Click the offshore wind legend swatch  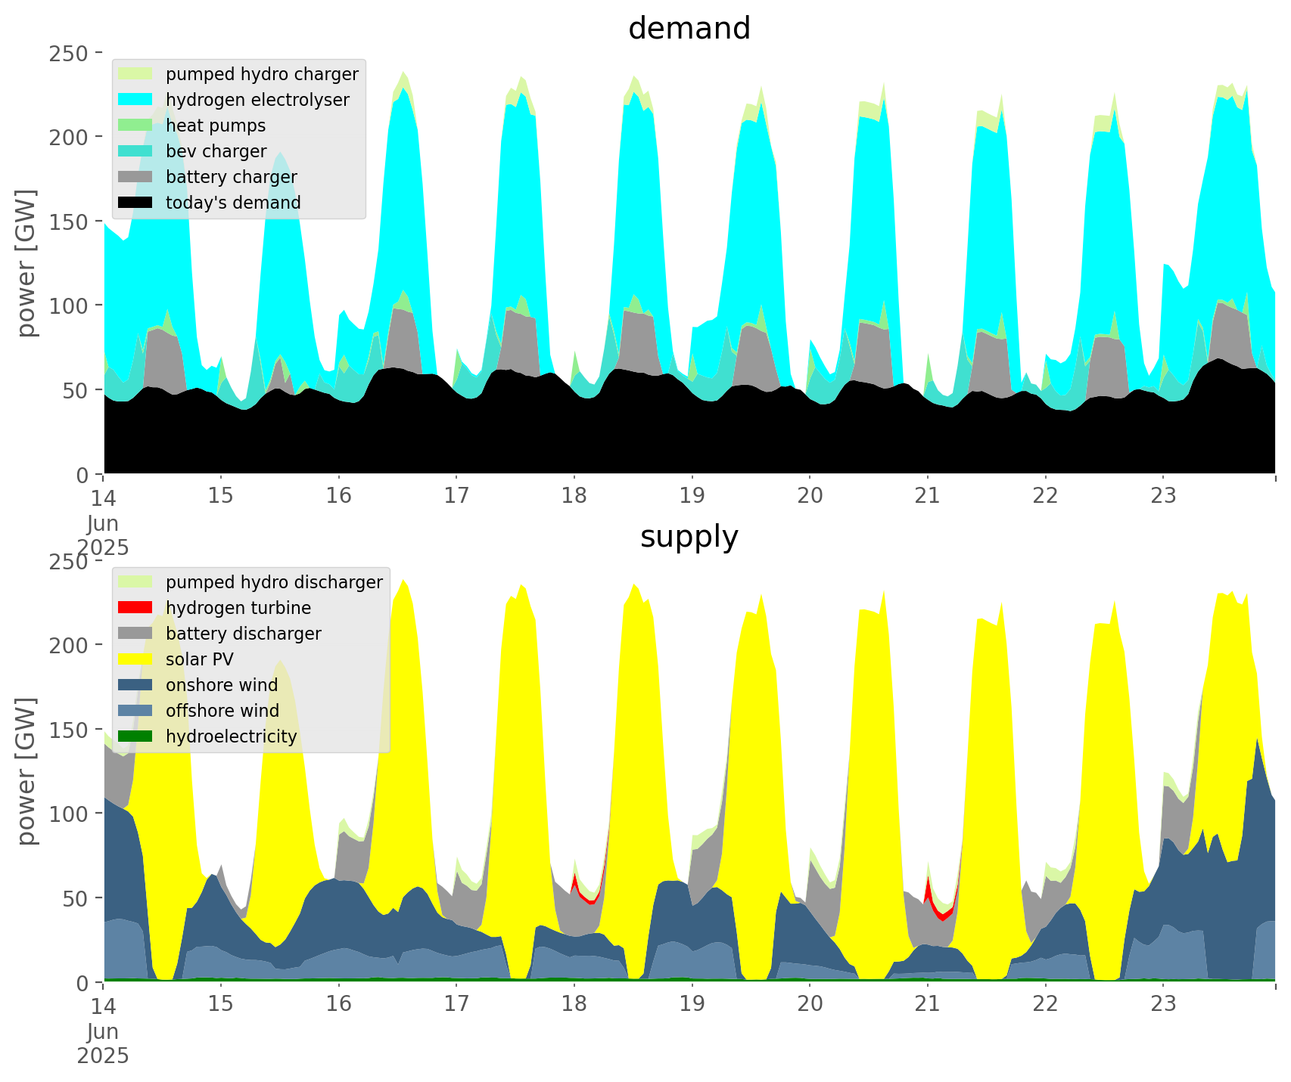pyautogui.click(x=136, y=711)
